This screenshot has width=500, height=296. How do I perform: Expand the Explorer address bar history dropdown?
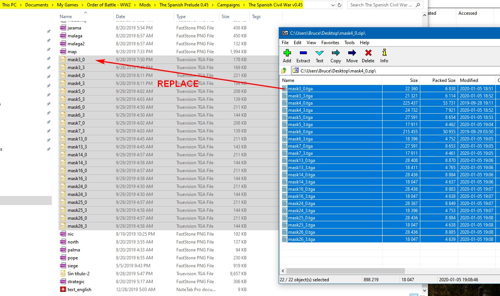point(332,5)
